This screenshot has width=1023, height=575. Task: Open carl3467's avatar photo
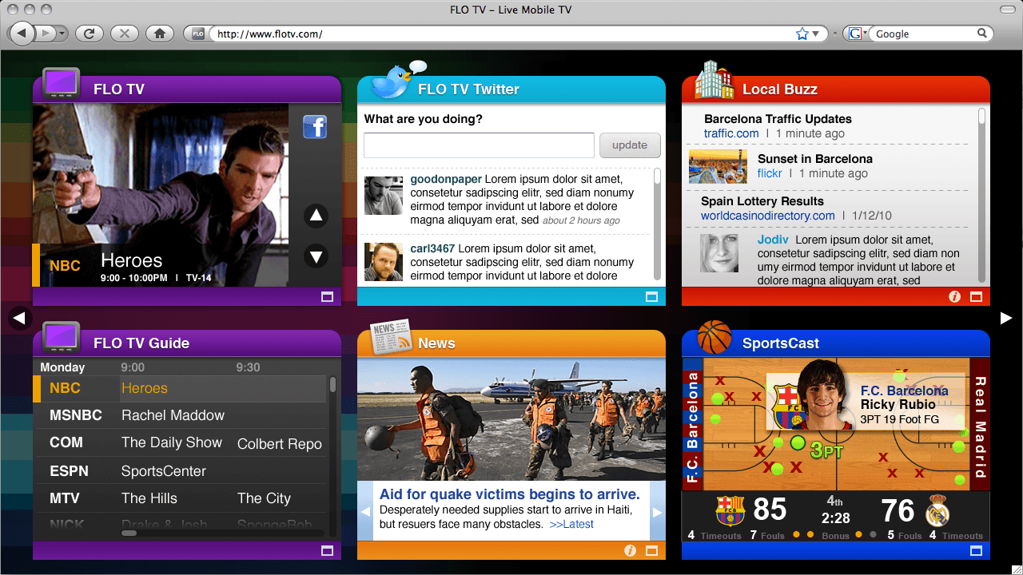pyautogui.click(x=384, y=262)
